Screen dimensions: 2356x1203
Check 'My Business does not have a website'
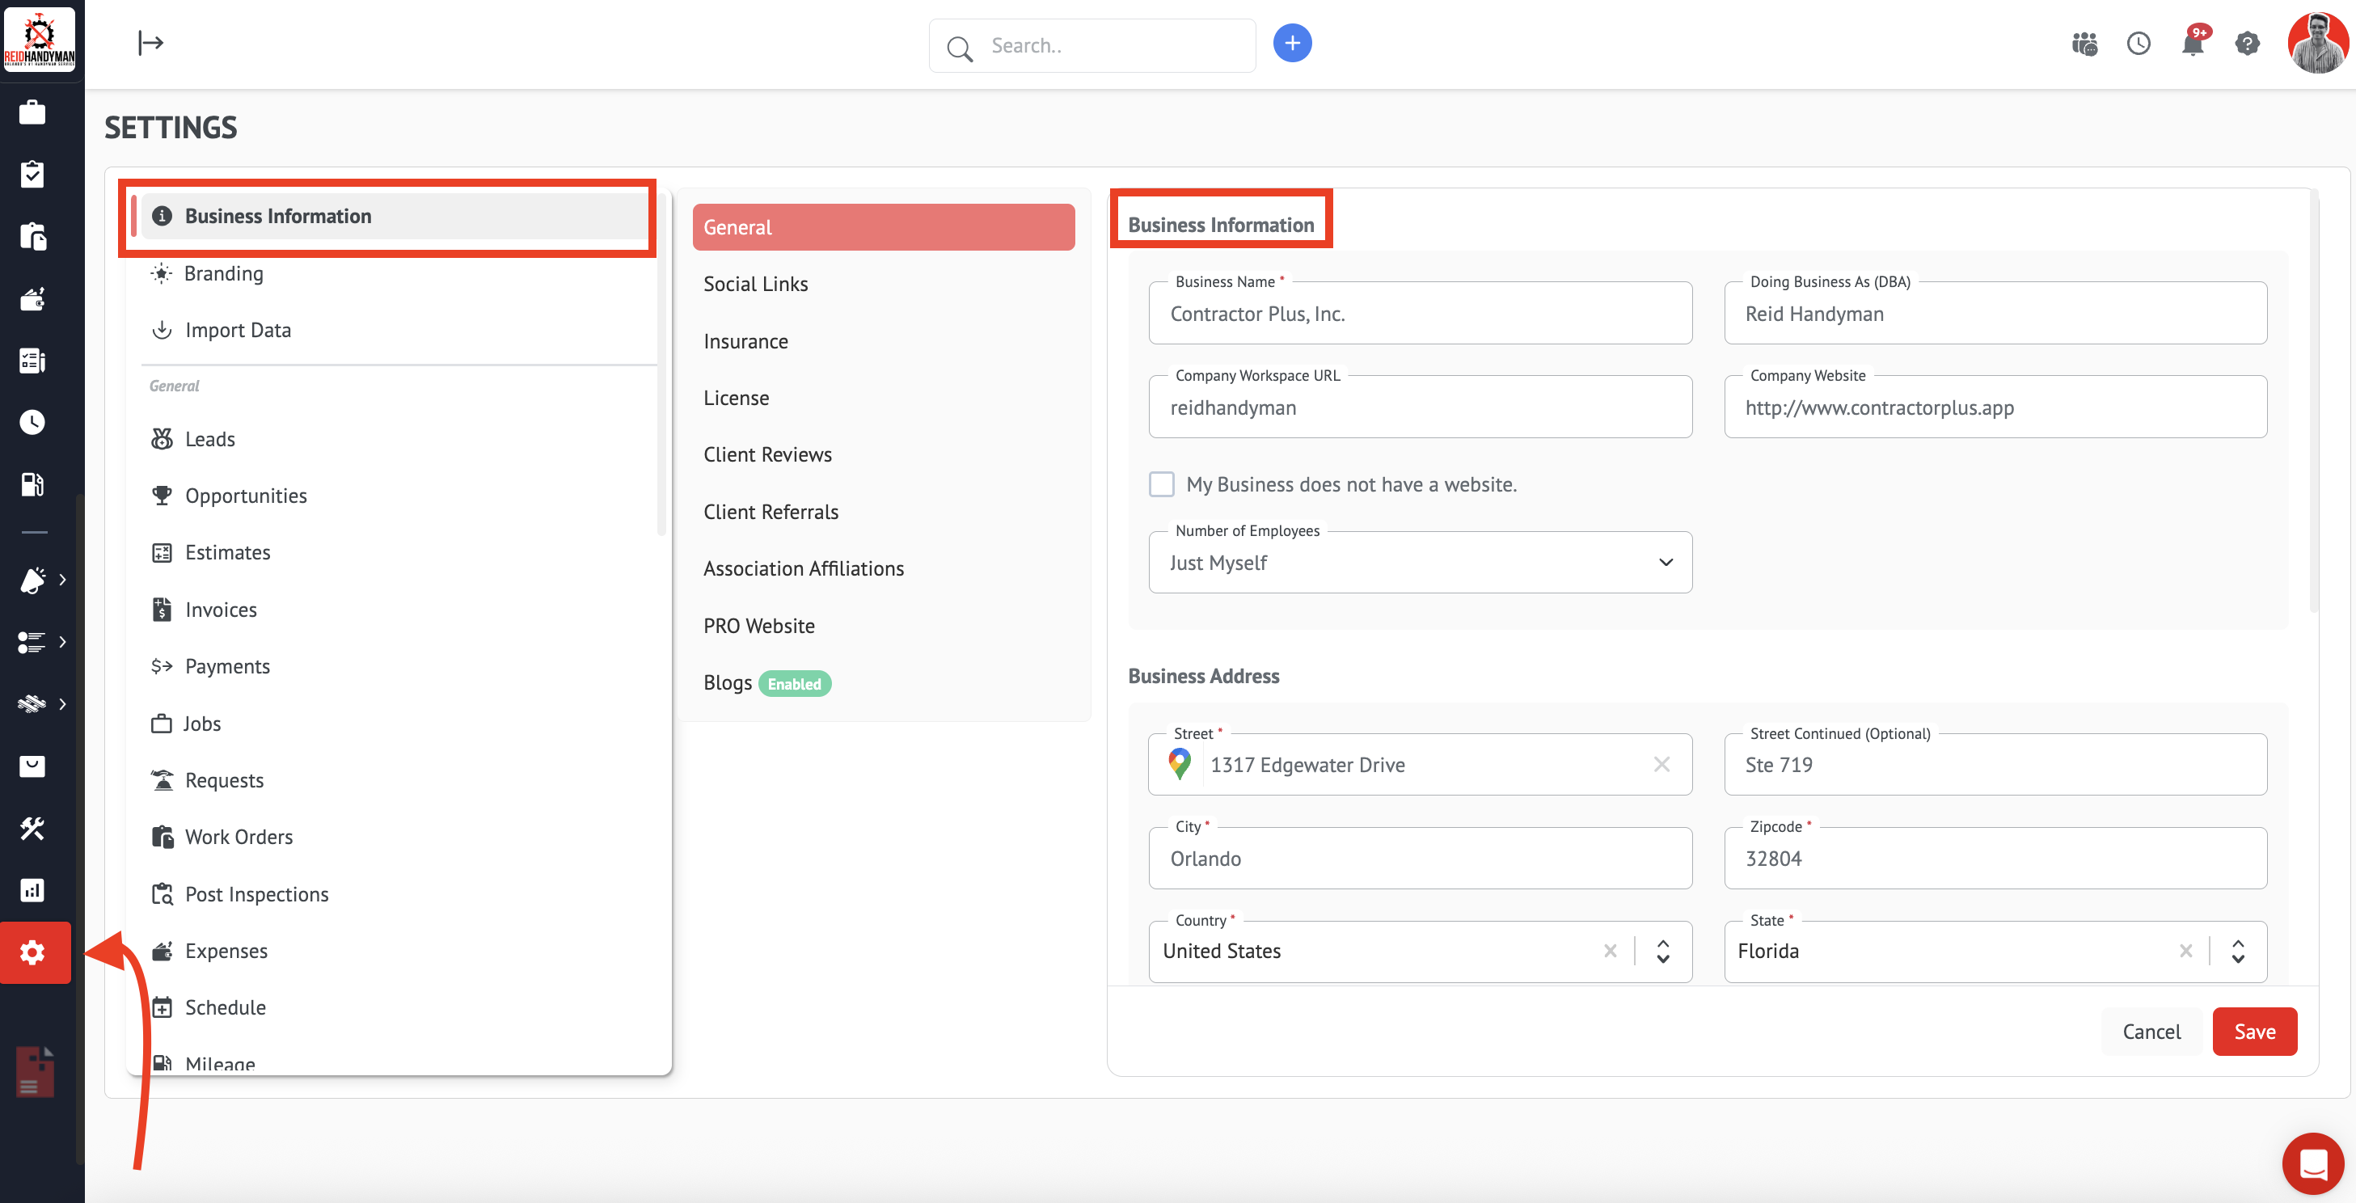tap(1162, 484)
